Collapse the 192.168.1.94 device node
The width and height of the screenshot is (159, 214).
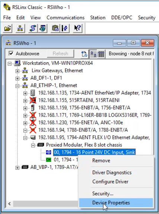(25, 130)
